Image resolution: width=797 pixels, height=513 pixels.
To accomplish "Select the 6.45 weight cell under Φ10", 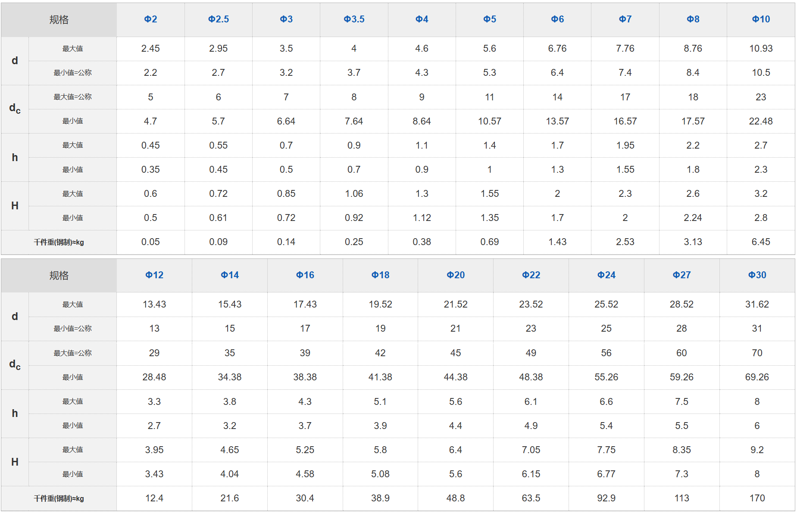I will [761, 242].
